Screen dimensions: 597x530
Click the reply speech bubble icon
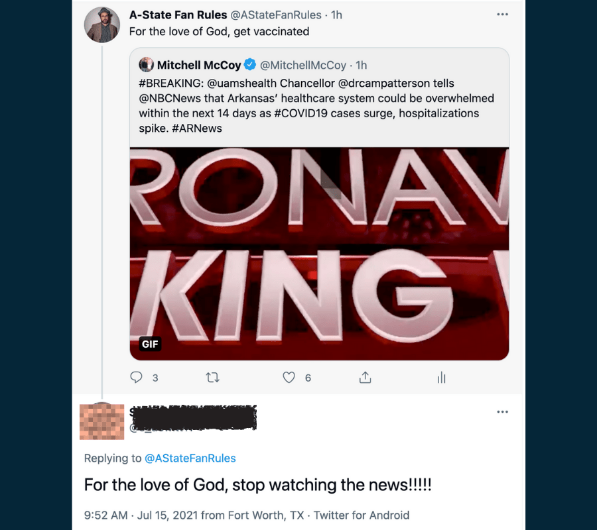pyautogui.click(x=136, y=378)
